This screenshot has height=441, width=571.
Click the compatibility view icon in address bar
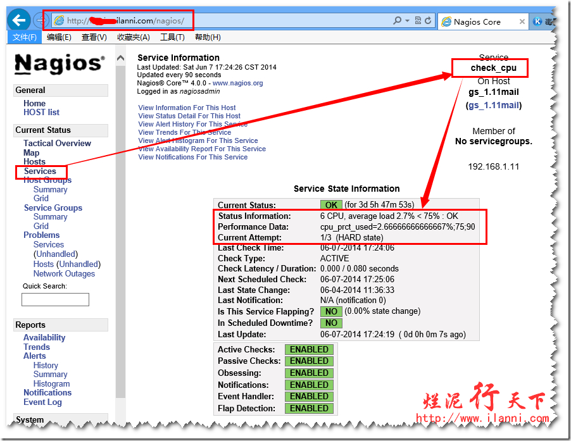click(x=417, y=21)
